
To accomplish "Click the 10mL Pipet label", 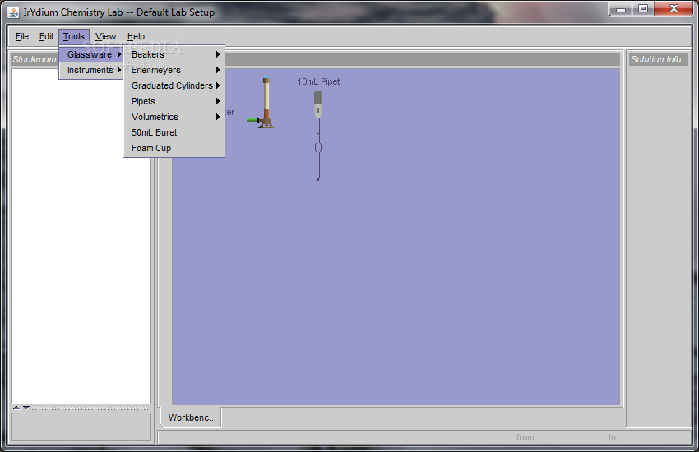I will (x=318, y=81).
